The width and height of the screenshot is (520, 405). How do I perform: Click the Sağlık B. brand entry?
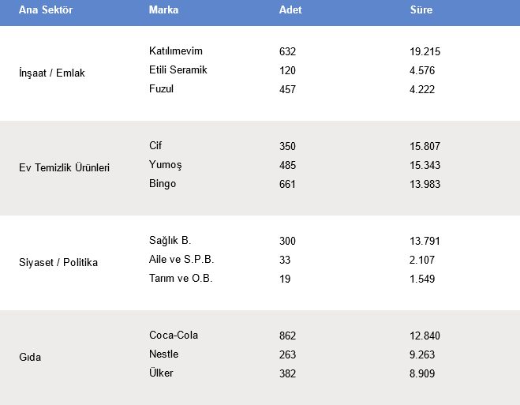(x=170, y=241)
